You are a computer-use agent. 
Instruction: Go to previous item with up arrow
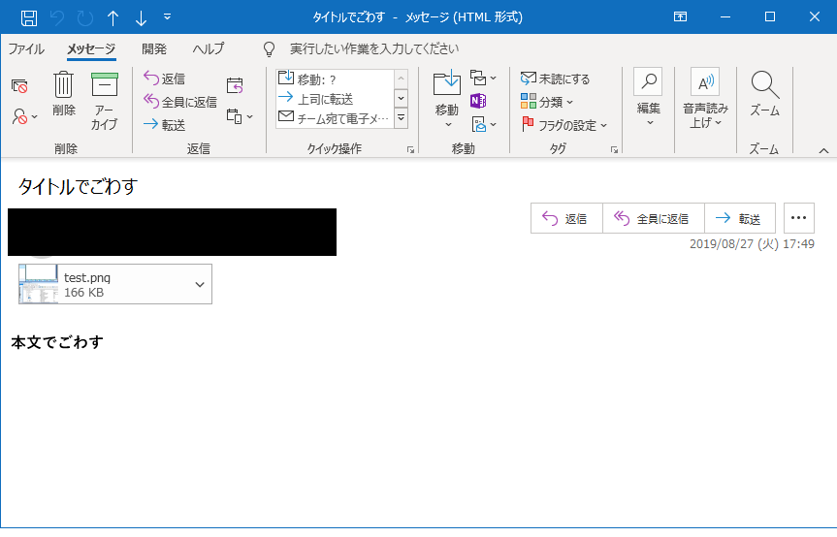click(x=113, y=17)
